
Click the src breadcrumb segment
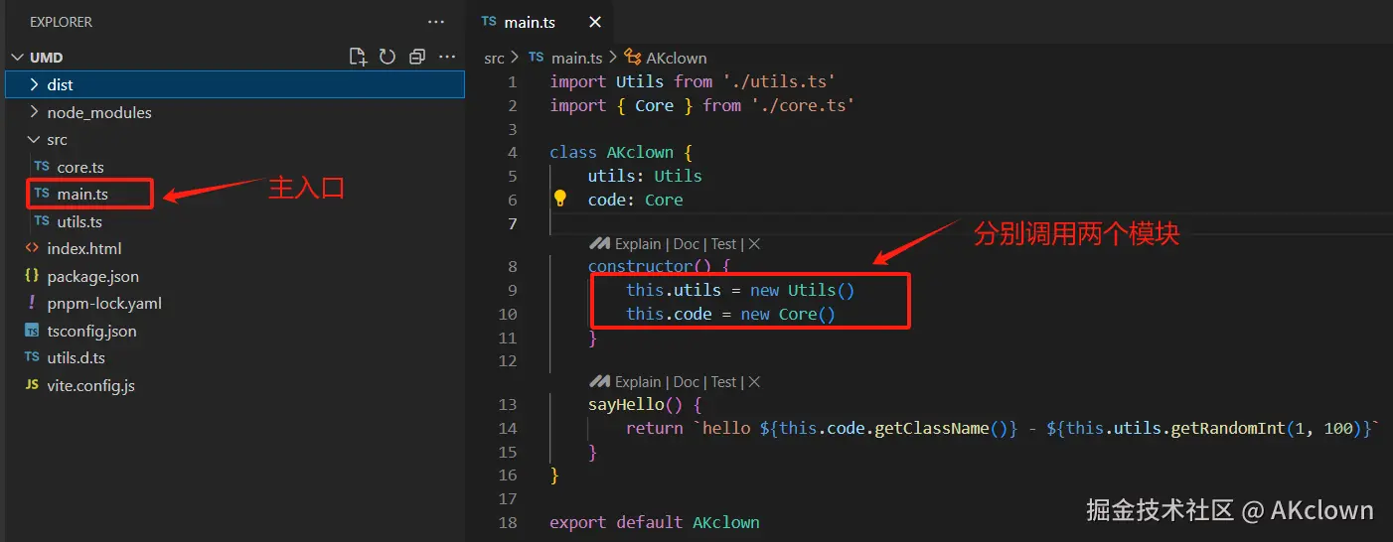(x=494, y=58)
